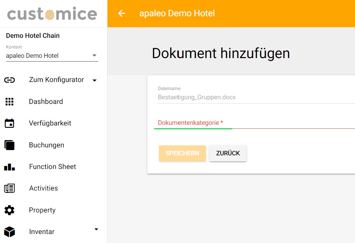This screenshot has height=243, width=355.
Task: Click the bar chart icon beside Function Sheet
Action: [10, 167]
